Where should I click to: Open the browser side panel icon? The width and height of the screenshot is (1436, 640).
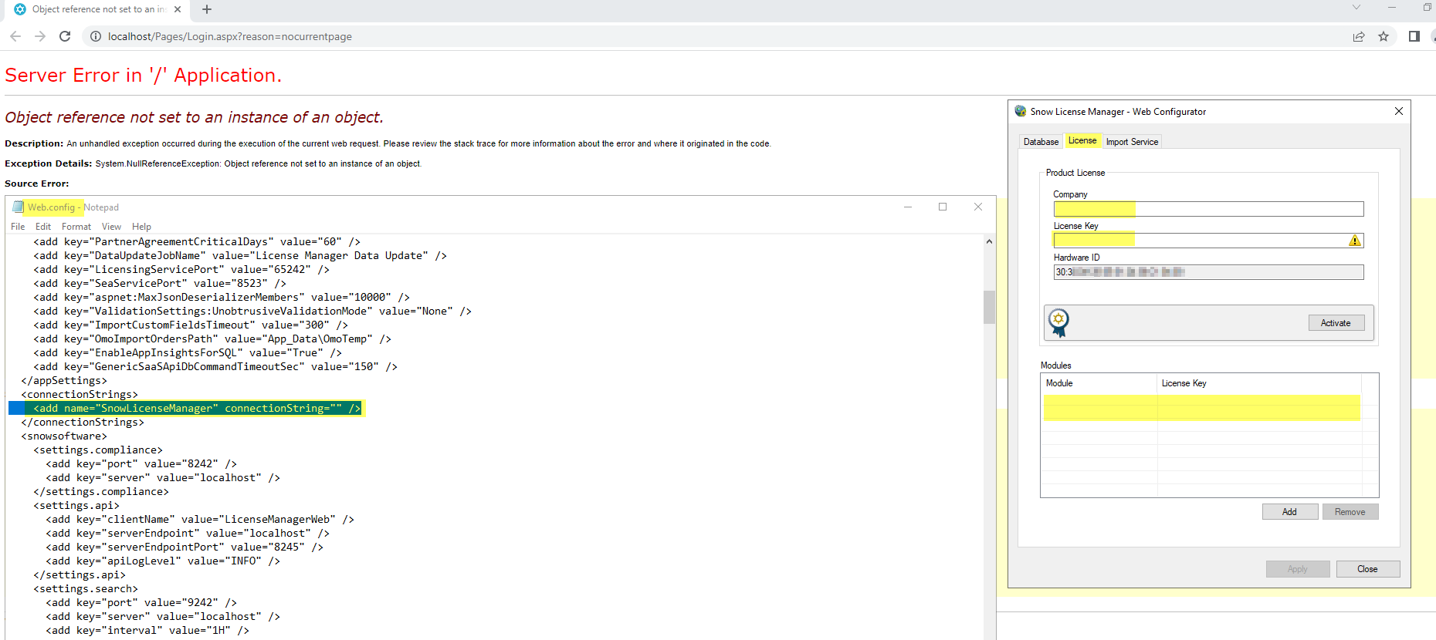tap(1414, 36)
